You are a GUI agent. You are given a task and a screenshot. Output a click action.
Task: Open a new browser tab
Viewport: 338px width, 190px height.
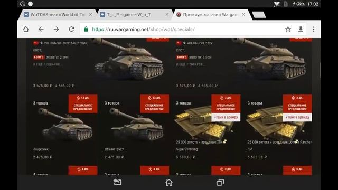pos(259,15)
